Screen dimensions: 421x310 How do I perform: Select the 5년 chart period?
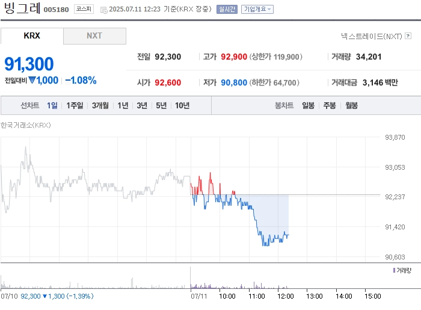(161, 105)
